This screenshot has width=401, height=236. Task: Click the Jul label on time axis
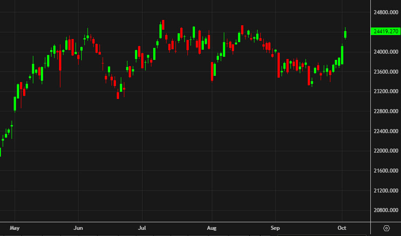pos(142,228)
